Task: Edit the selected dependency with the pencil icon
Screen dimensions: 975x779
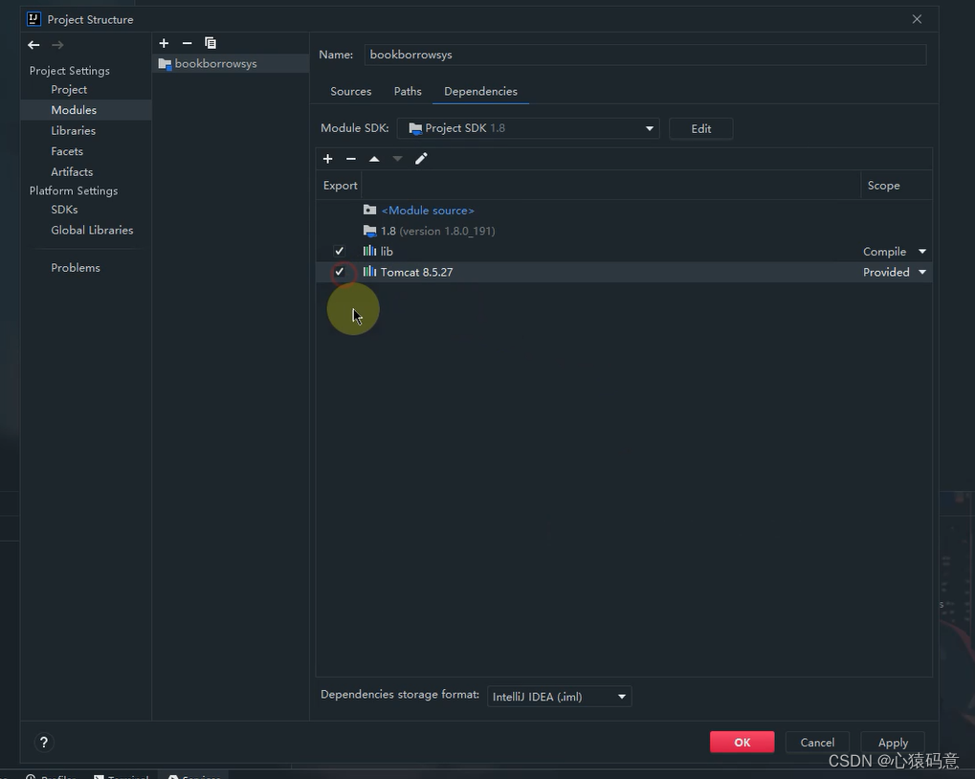Action: point(421,159)
